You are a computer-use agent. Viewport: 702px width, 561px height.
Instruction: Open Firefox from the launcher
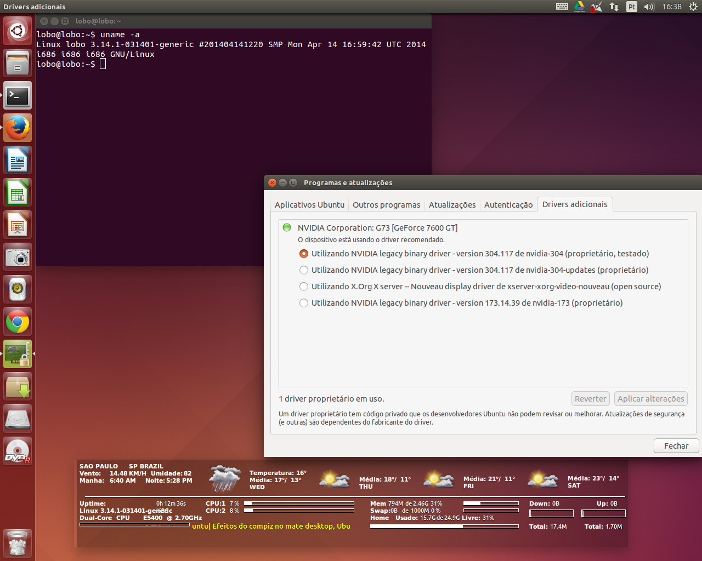click(x=18, y=127)
